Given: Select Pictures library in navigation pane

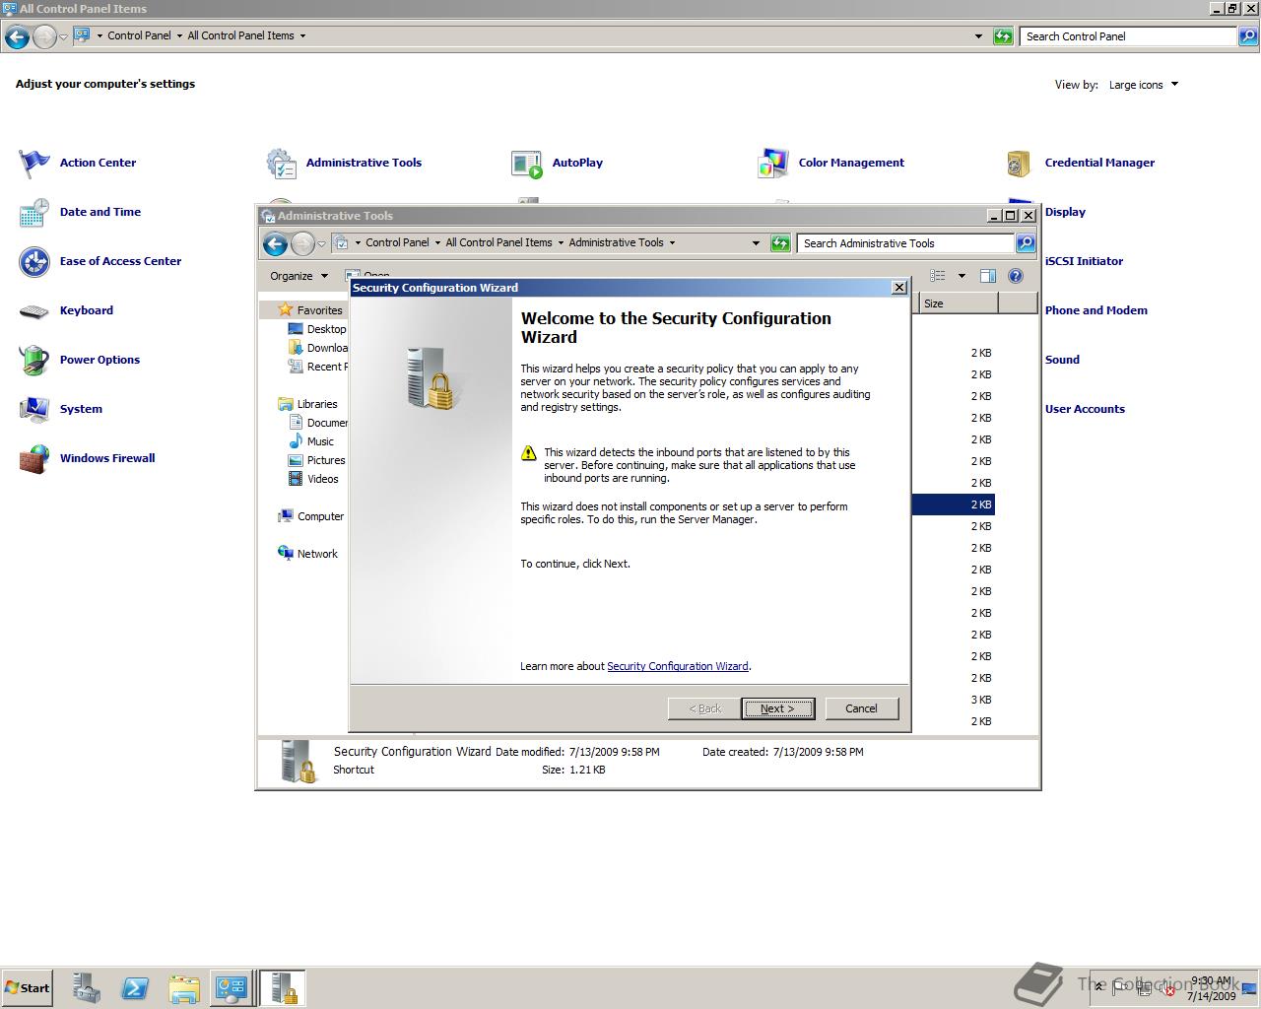Looking at the screenshot, I should (x=326, y=460).
